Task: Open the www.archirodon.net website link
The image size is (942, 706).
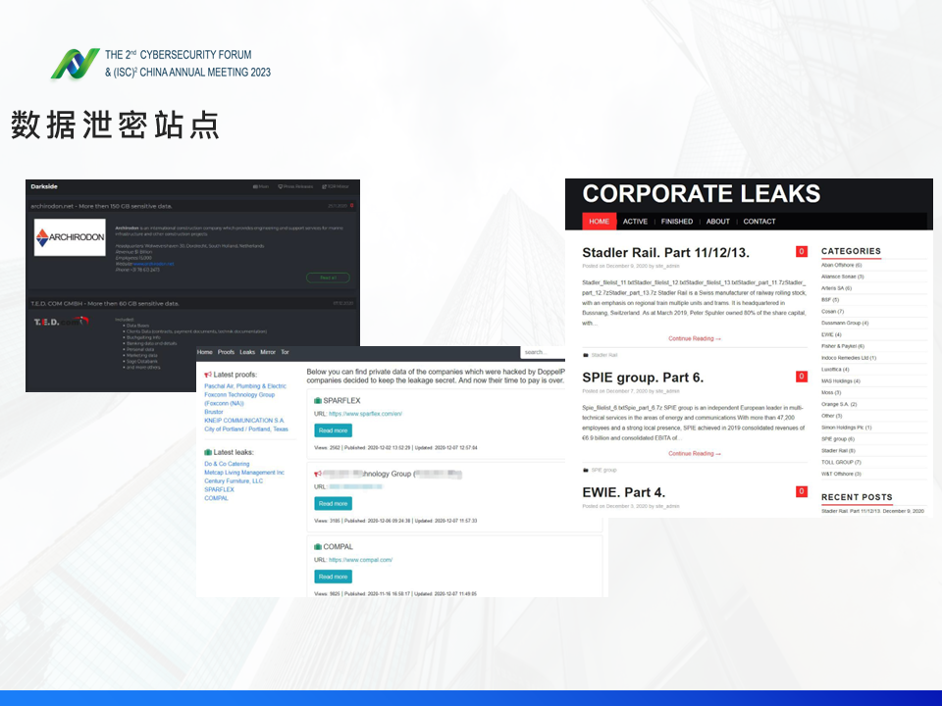Action: [153, 264]
